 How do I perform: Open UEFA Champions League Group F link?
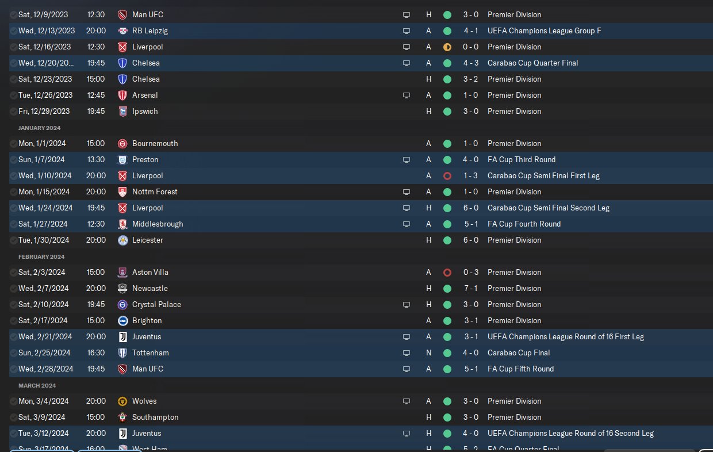coord(544,30)
